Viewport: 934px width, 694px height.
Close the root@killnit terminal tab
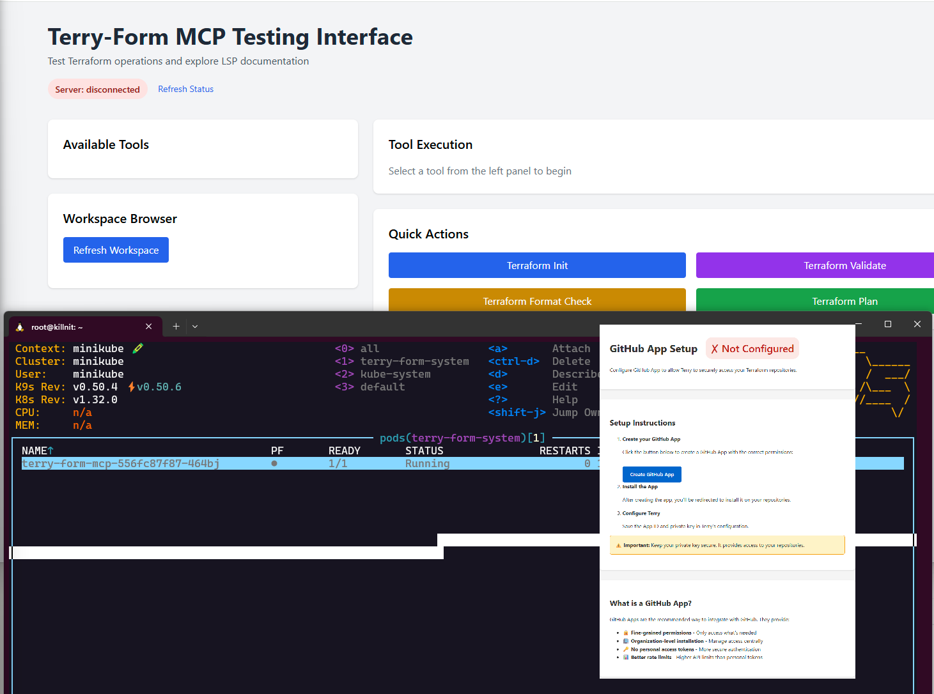(149, 327)
